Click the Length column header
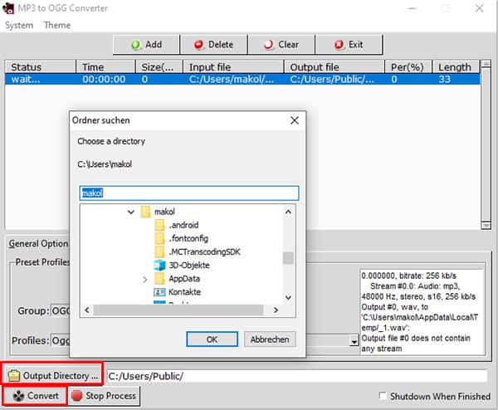 click(456, 67)
